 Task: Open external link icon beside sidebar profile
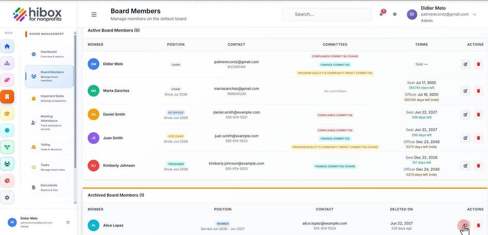click(x=68, y=222)
